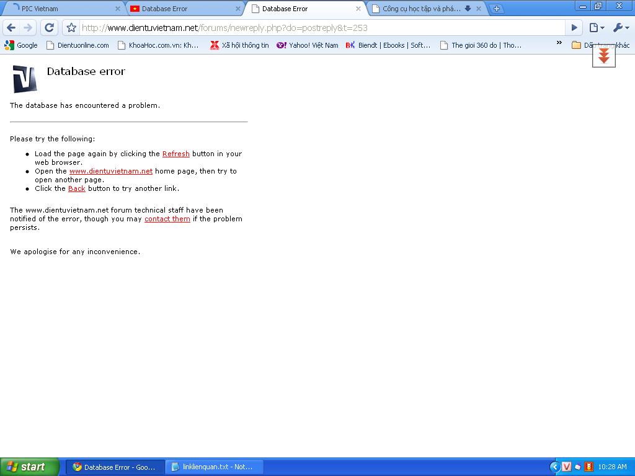Open the Windows Start menu
635x476 pixels.
click(x=29, y=467)
